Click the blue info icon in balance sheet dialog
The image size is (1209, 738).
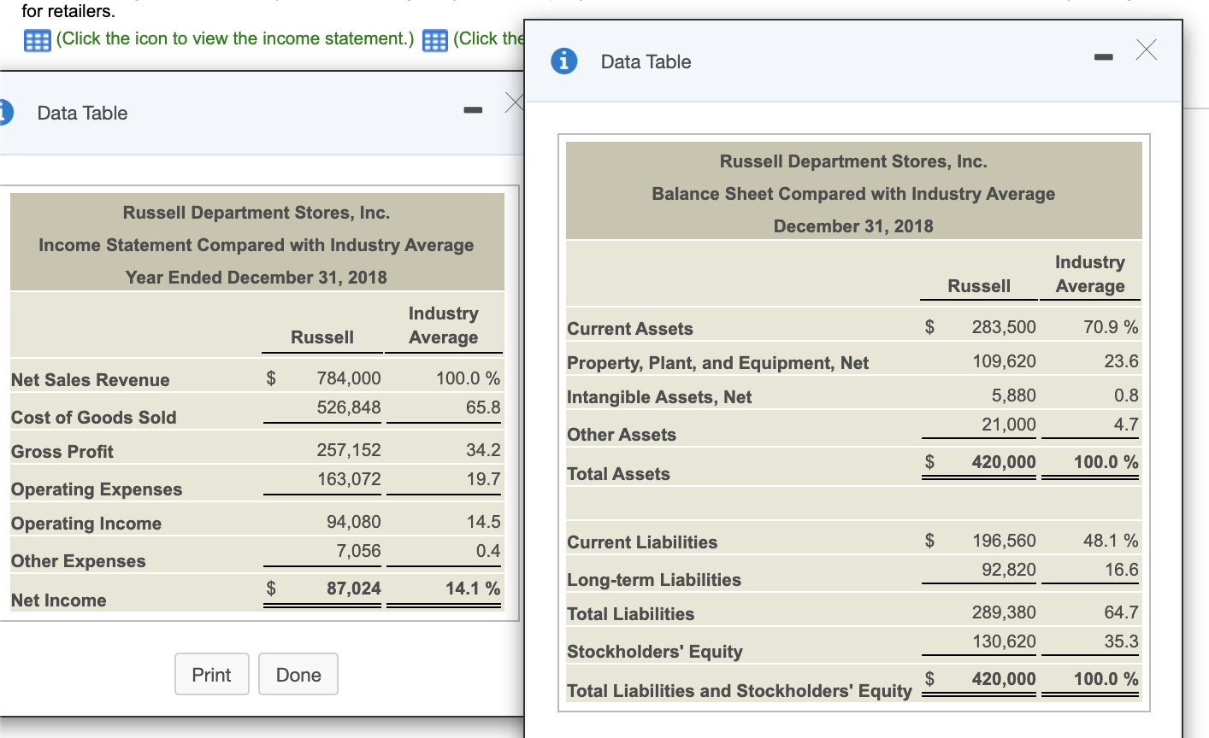point(563,61)
